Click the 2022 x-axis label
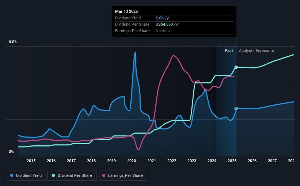The image size is (300, 186). click(172, 161)
